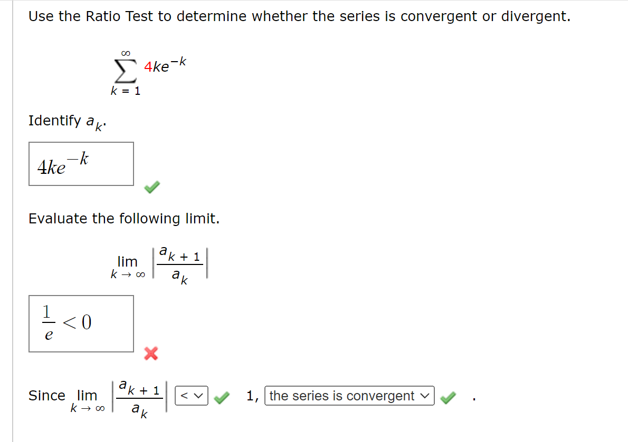Image resolution: width=628 pixels, height=442 pixels.
Task: Select the answer box containing 1/e < 0
Action: pos(81,323)
